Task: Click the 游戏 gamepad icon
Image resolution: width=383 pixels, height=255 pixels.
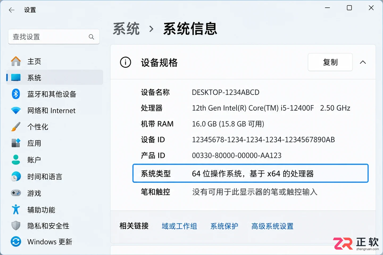Action: point(16,193)
